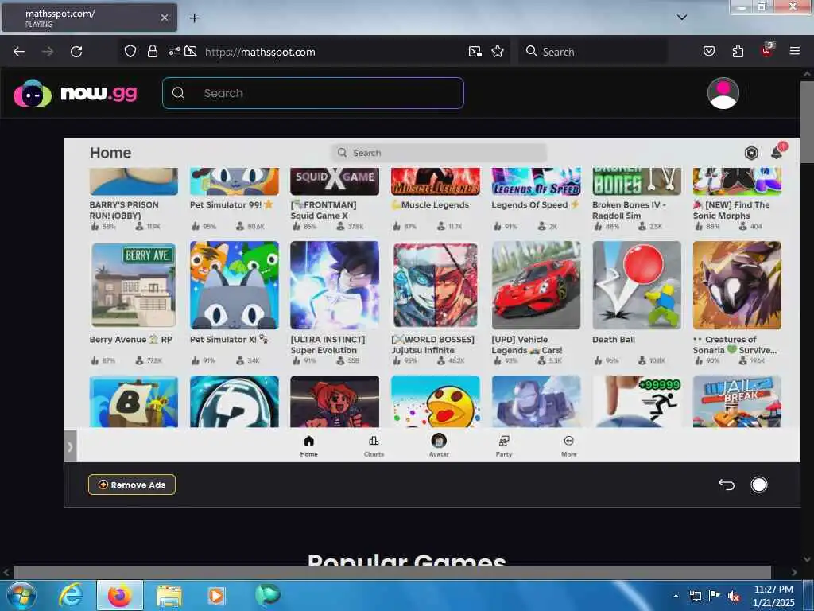Click Muscle Legends title text
The width and height of the screenshot is (814, 611).
click(430, 204)
